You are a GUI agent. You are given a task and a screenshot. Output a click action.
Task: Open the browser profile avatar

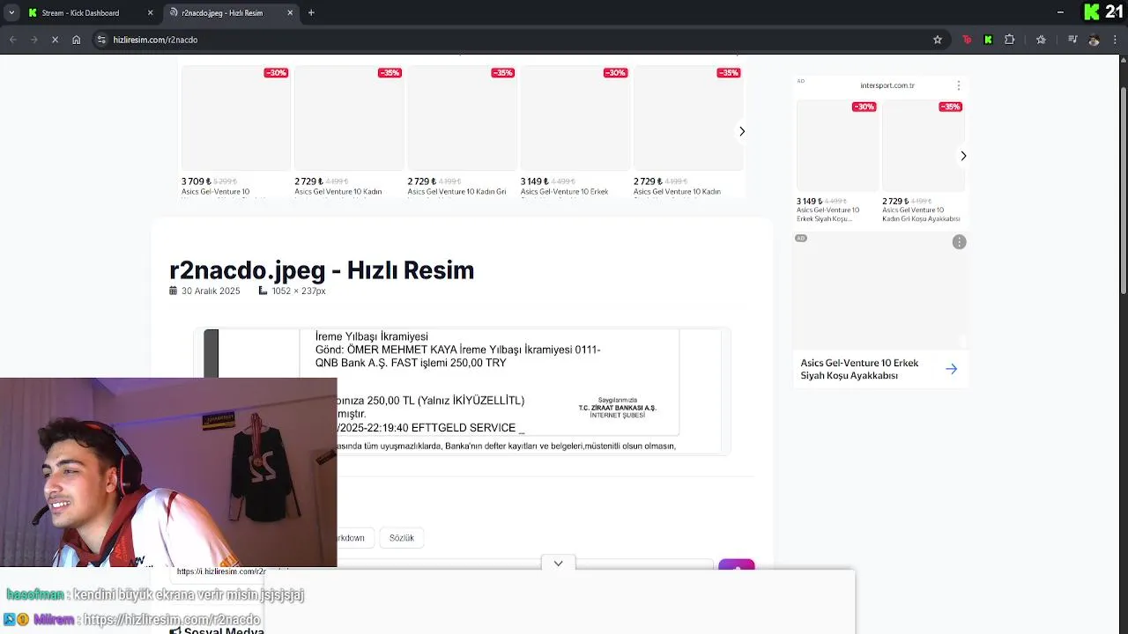pyautogui.click(x=1094, y=40)
